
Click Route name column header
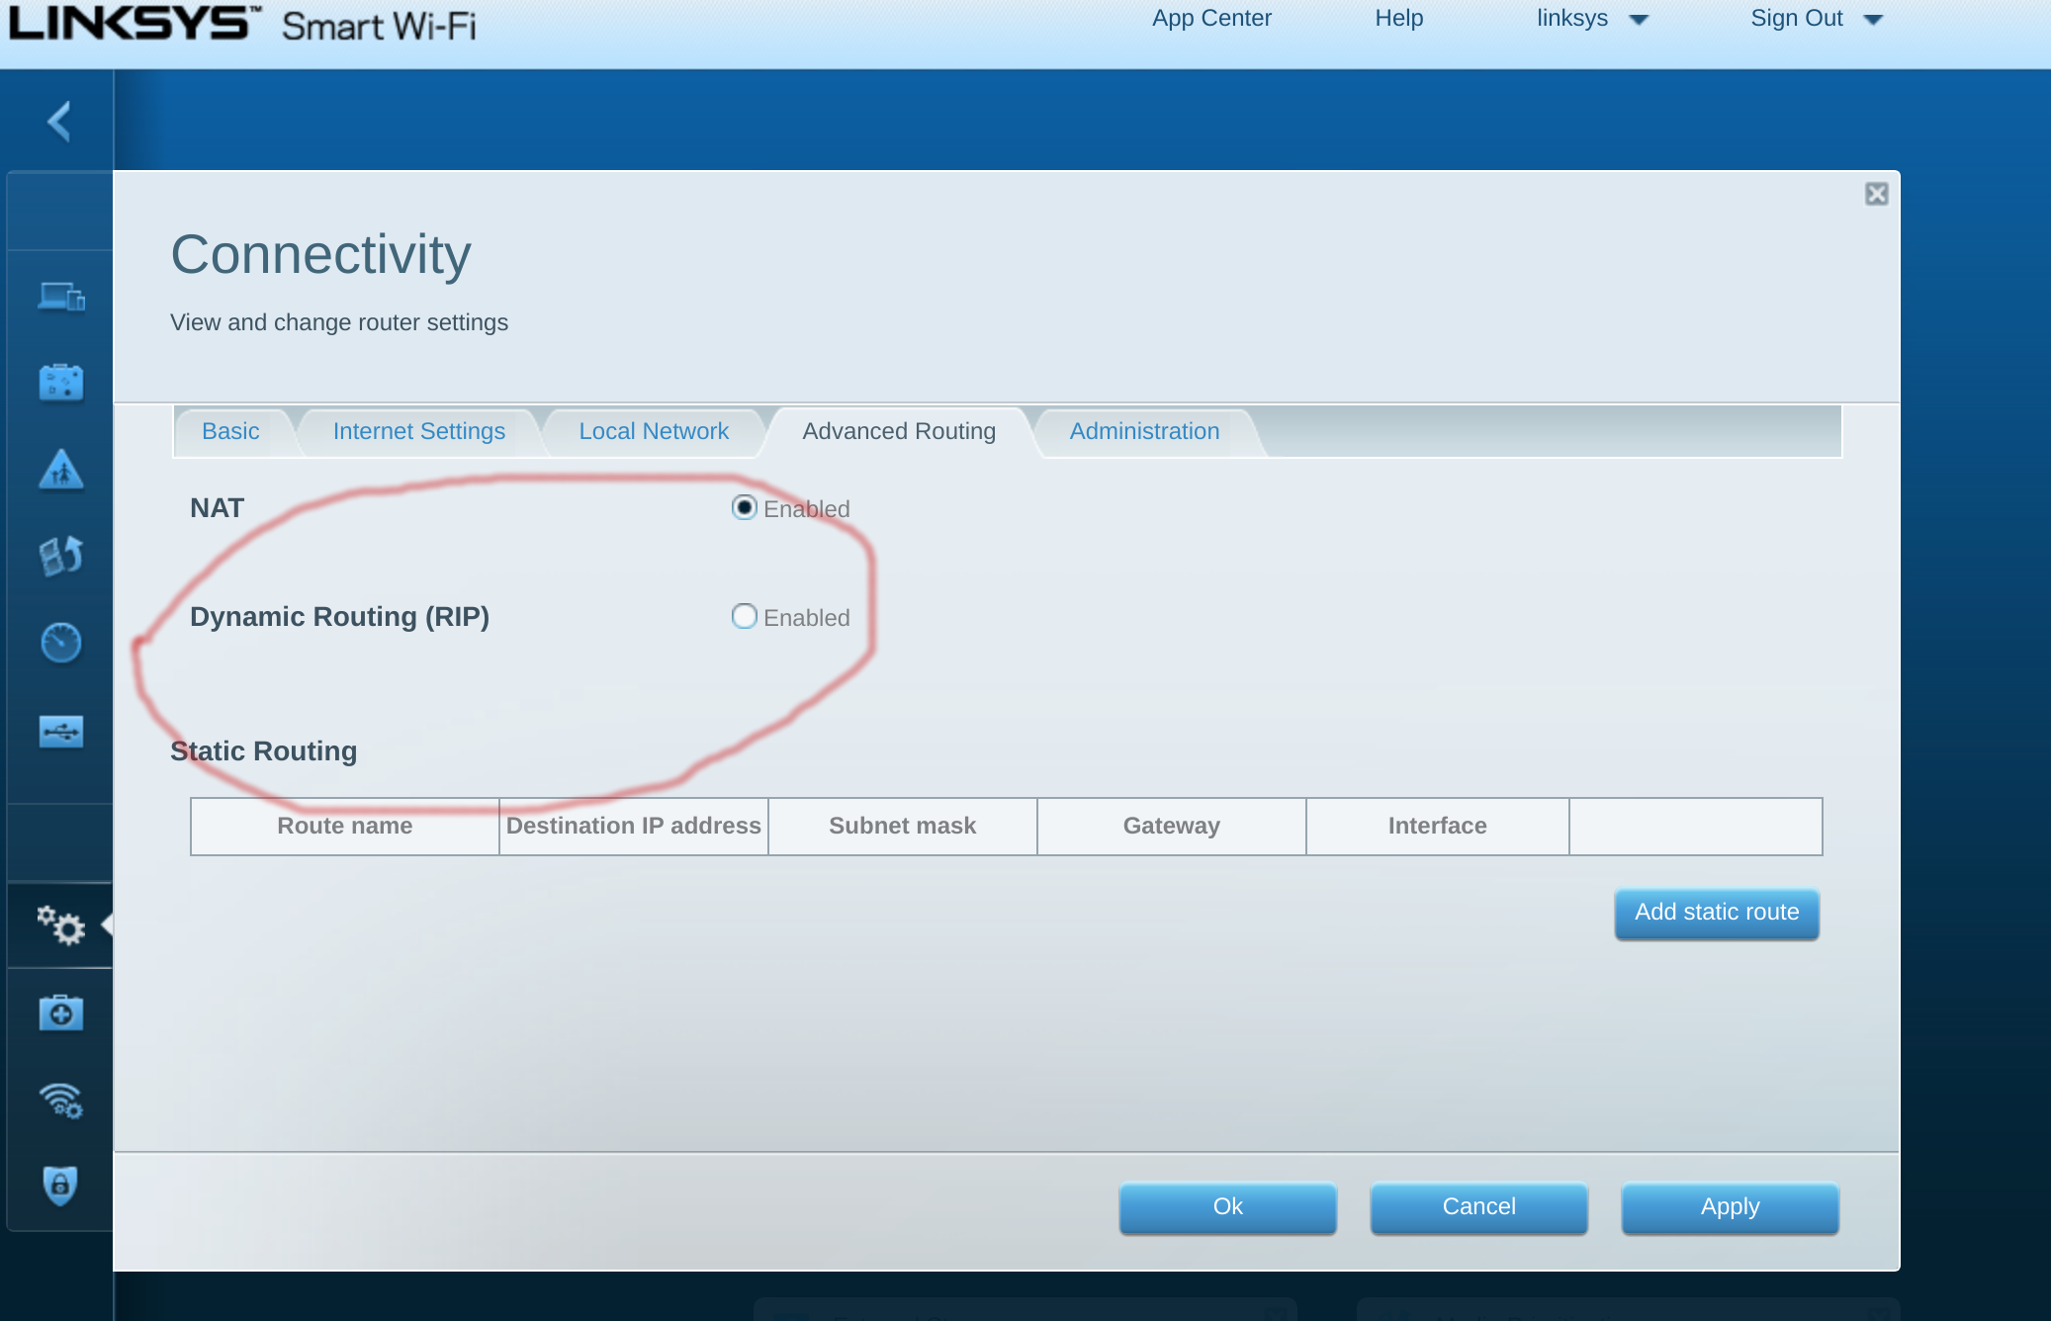(x=345, y=826)
